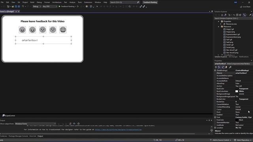Click the sad emoji picture box

point(32,30)
